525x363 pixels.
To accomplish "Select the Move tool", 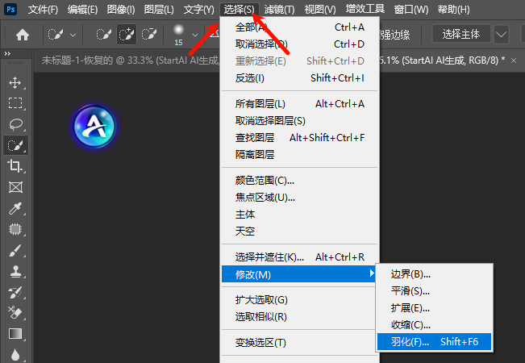I will pyautogui.click(x=15, y=82).
